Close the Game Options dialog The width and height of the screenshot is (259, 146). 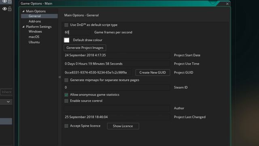227,4
